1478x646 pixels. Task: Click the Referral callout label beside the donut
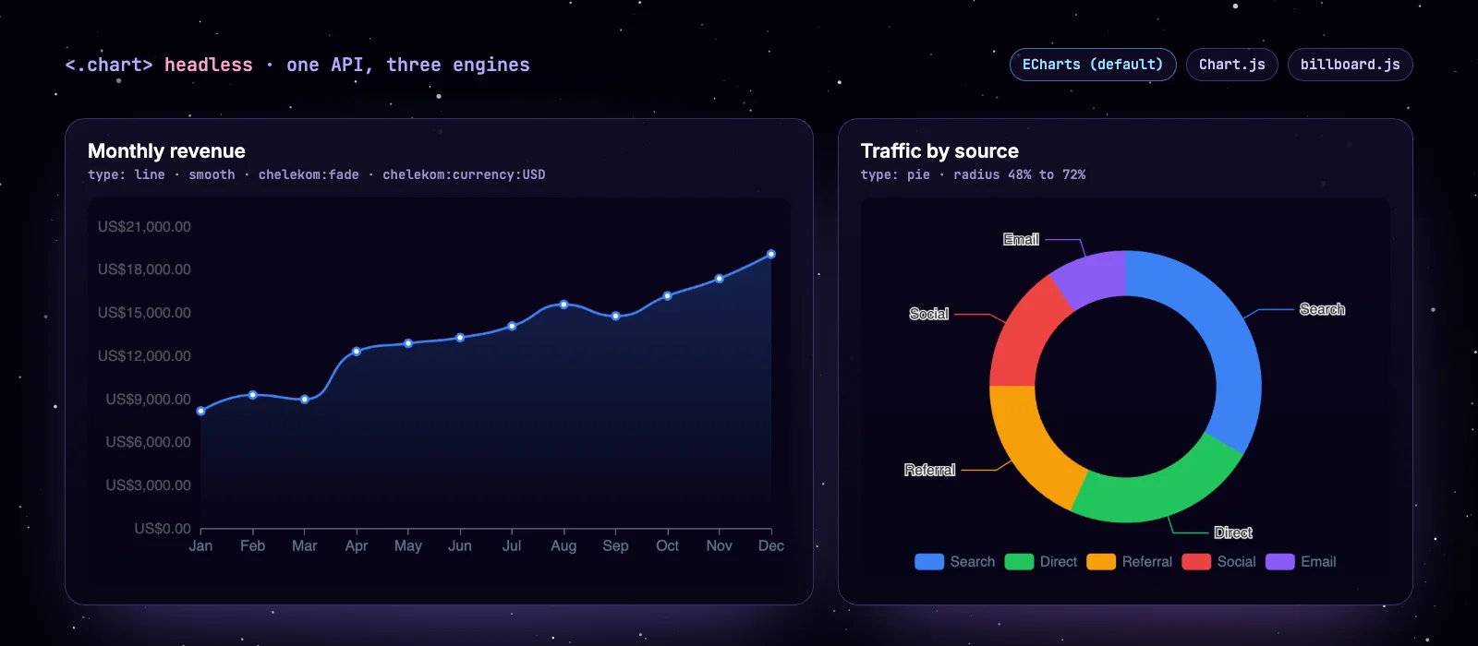(x=929, y=470)
